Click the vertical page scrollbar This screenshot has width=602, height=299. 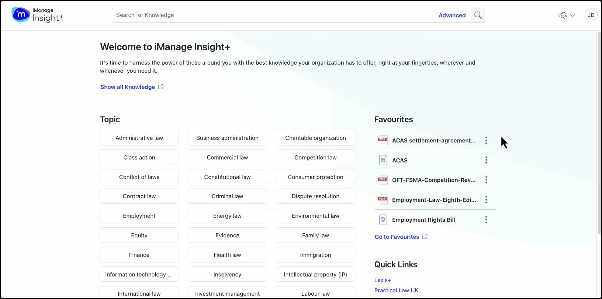(599, 133)
